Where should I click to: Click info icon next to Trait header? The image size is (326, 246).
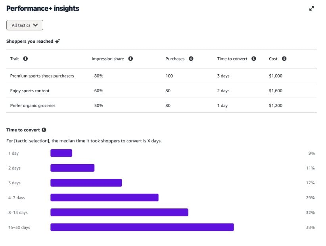coord(25,59)
